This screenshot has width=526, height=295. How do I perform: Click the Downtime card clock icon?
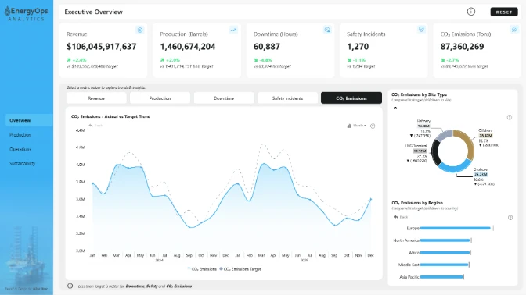click(327, 30)
